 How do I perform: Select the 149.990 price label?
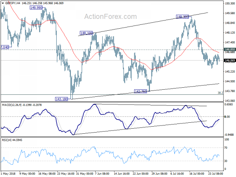pyautogui.click(x=36, y=7)
